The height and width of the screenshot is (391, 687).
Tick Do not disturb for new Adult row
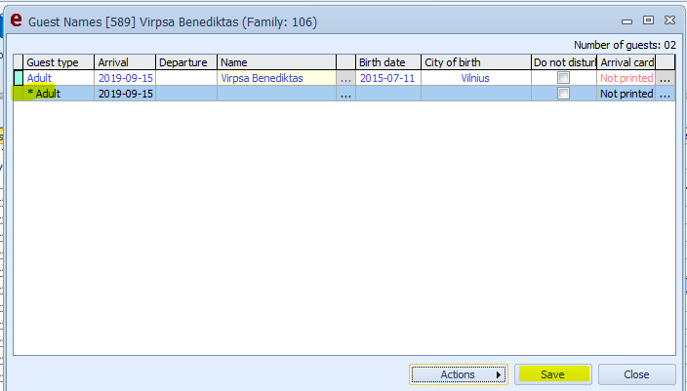pyautogui.click(x=563, y=94)
